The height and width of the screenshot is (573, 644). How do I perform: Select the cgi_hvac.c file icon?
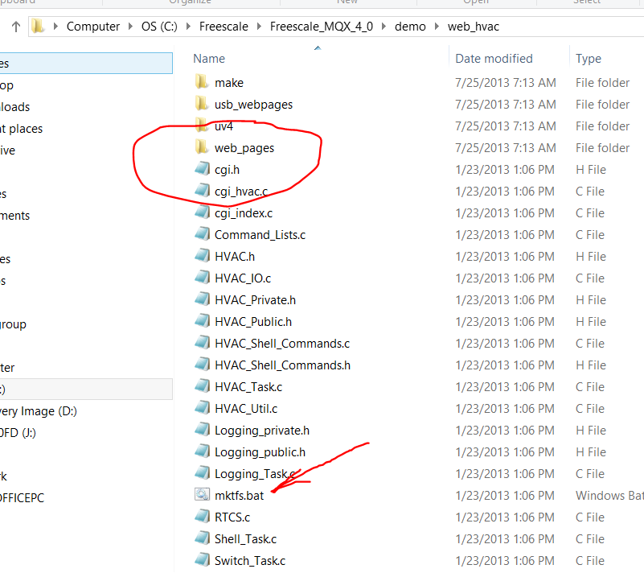[x=202, y=192]
